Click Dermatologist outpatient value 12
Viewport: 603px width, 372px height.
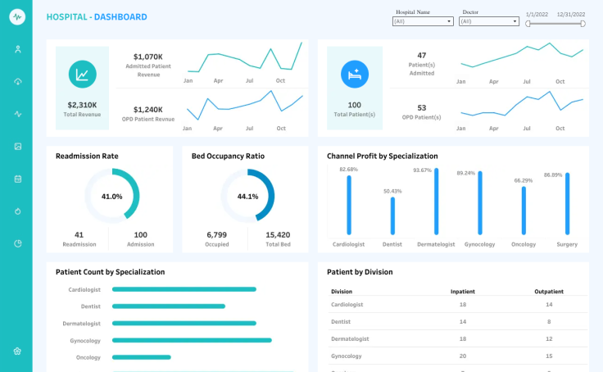pyautogui.click(x=549, y=339)
